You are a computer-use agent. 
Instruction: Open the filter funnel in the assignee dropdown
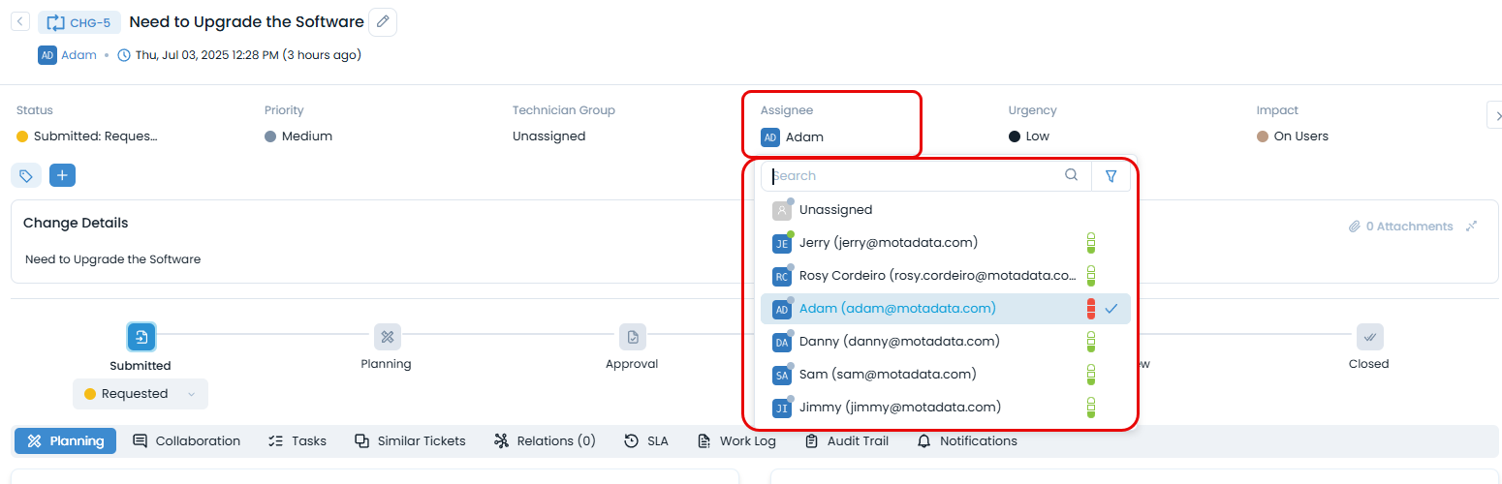(x=1111, y=176)
